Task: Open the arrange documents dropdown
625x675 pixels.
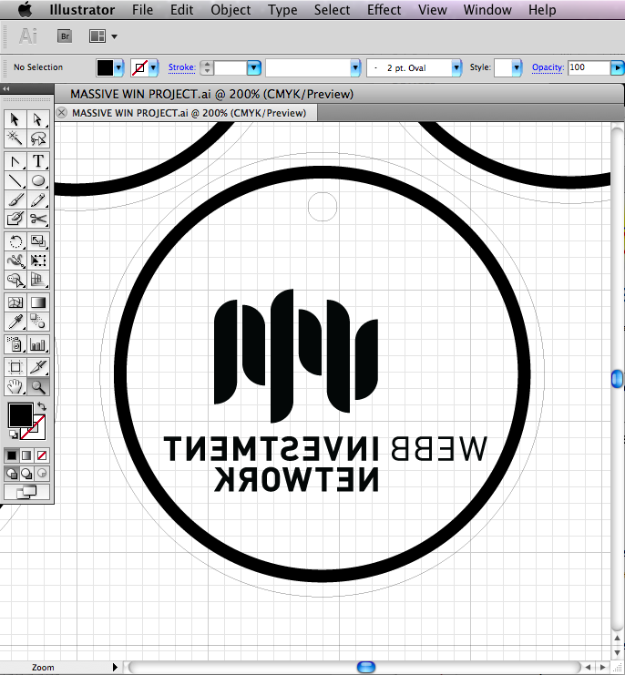Action: [x=103, y=36]
